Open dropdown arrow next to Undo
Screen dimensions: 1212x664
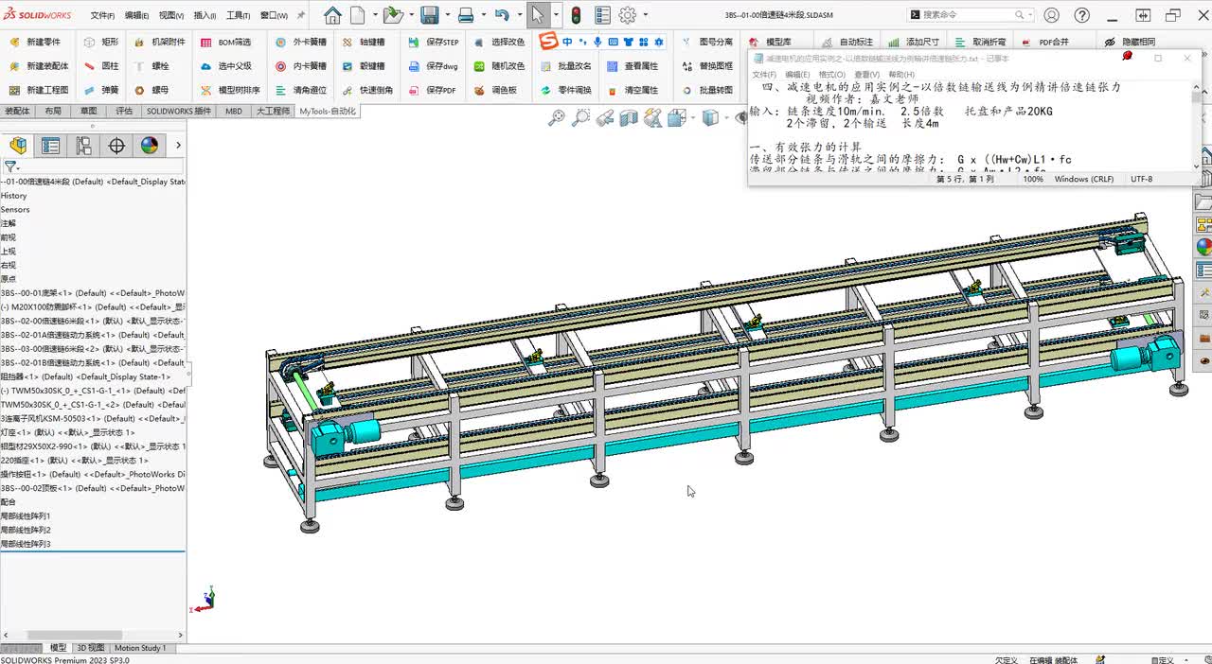(519, 15)
